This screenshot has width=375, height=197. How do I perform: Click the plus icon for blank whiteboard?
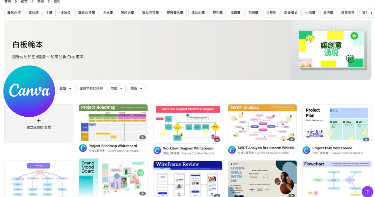39,121
